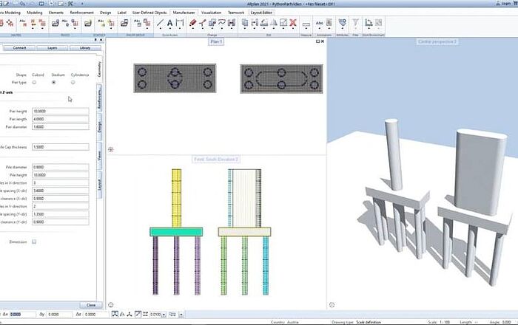Open the Design vertical side tab
518x325 pixels.
pyautogui.click(x=100, y=126)
